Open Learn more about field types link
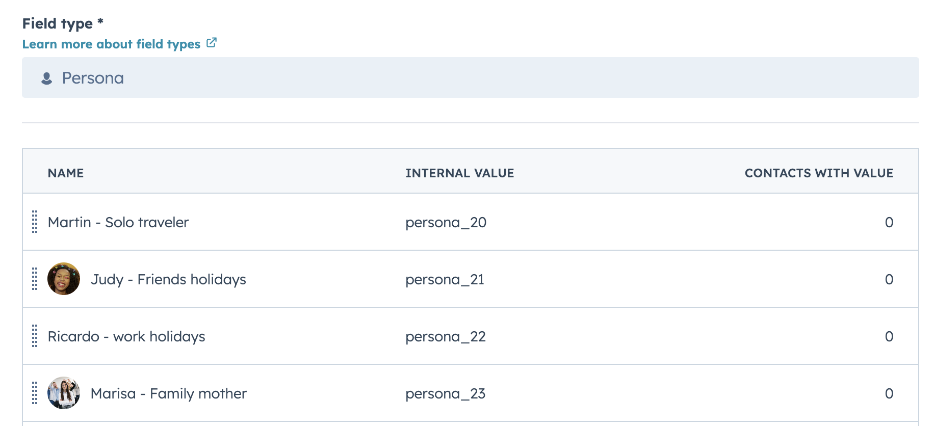Viewport: 934px width, 426px height. tap(111, 44)
